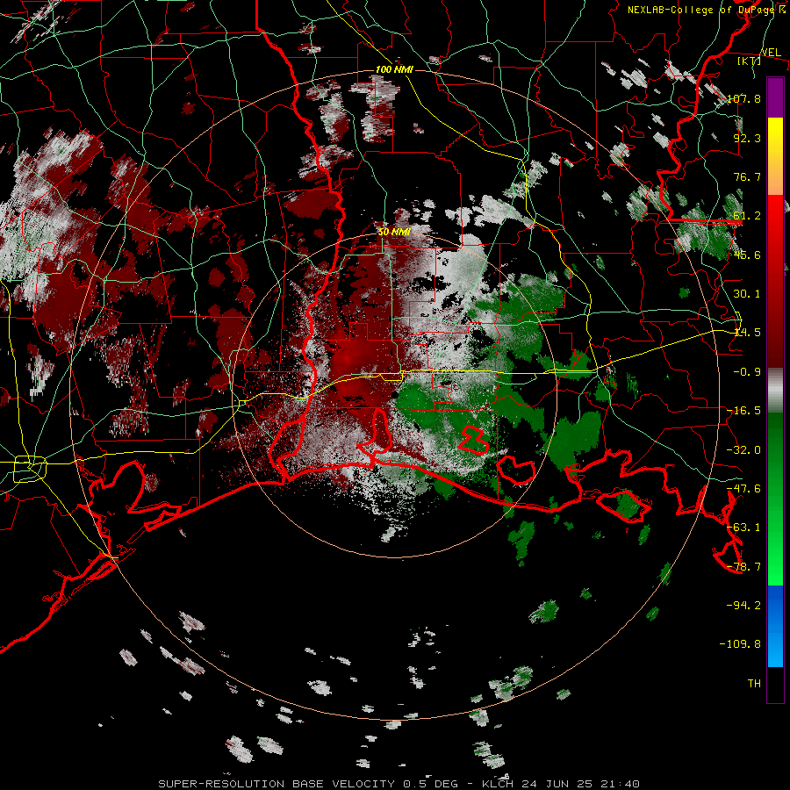Click the blue segment of the velocity color bar
Viewport: 790px width, 790px height.
tap(775, 626)
